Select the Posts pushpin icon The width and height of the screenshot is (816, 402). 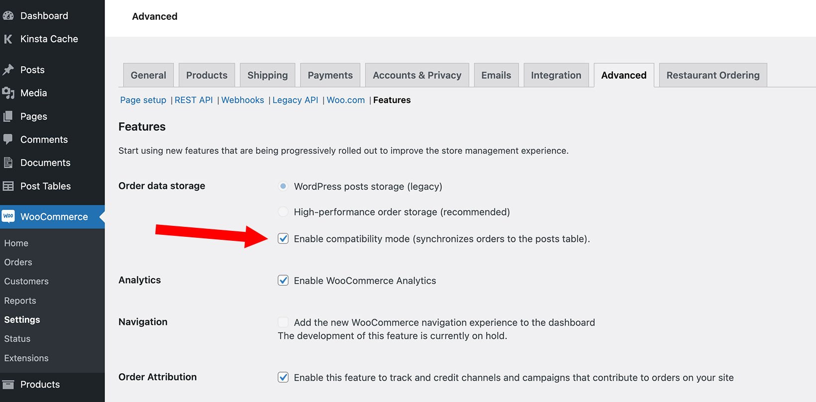click(x=8, y=70)
